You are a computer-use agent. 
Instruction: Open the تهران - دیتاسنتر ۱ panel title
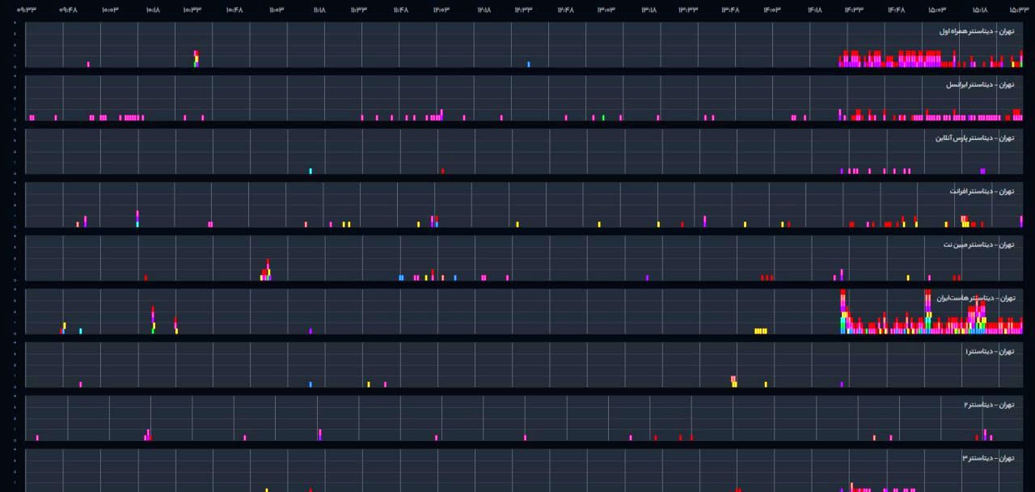coord(989,352)
